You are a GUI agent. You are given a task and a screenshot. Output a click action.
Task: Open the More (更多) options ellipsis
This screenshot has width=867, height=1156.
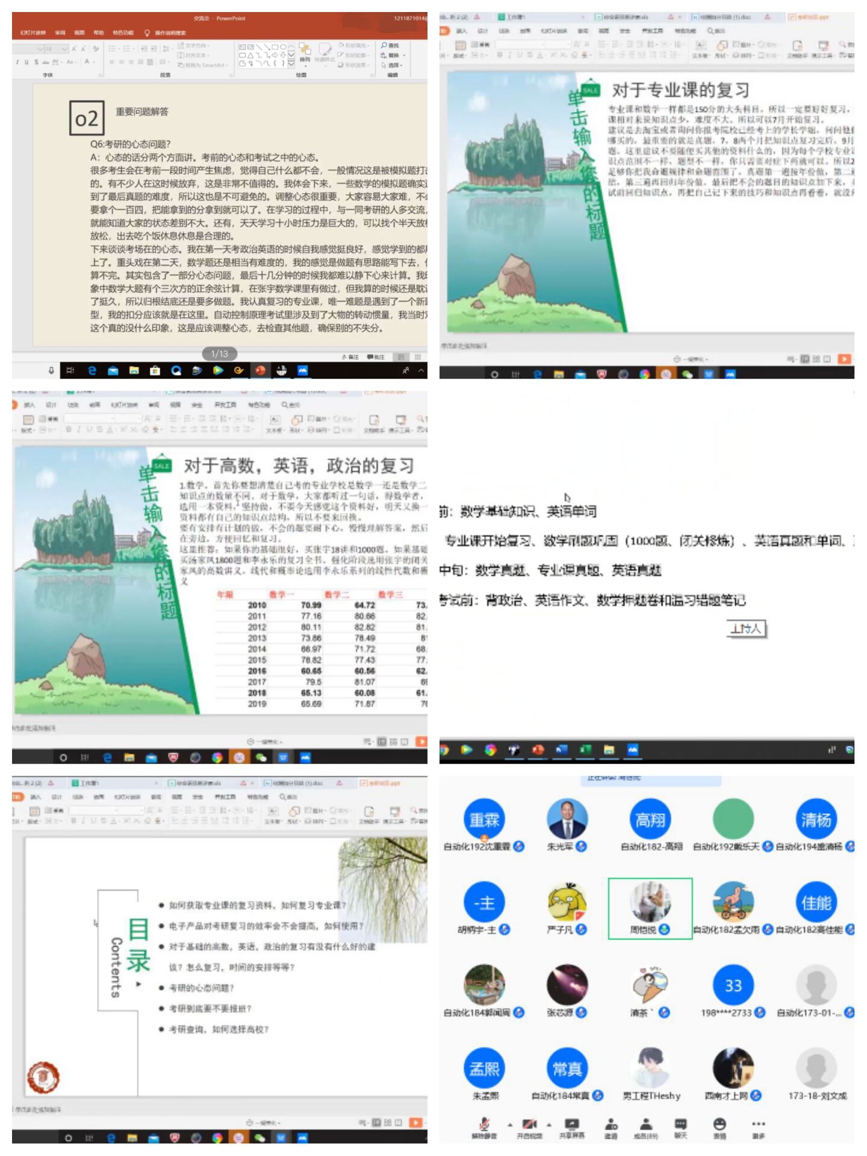pos(758,1125)
